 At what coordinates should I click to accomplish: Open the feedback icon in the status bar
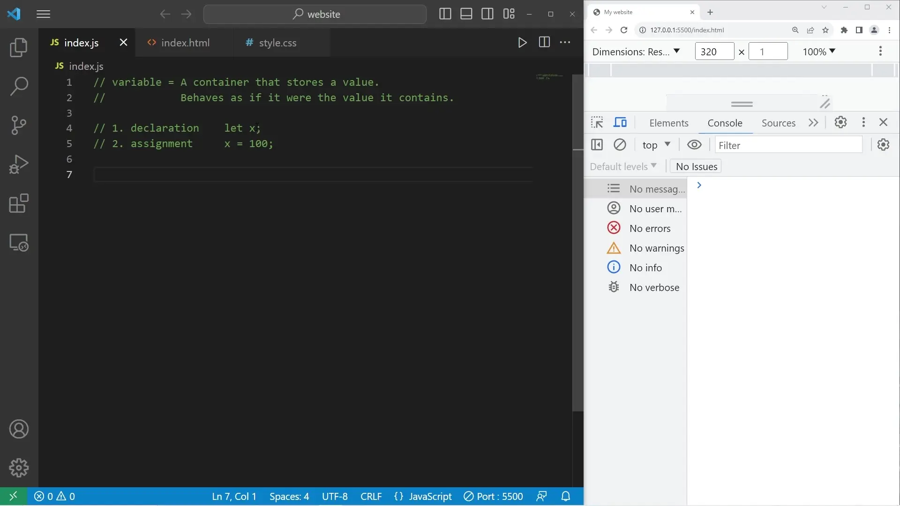click(x=542, y=496)
